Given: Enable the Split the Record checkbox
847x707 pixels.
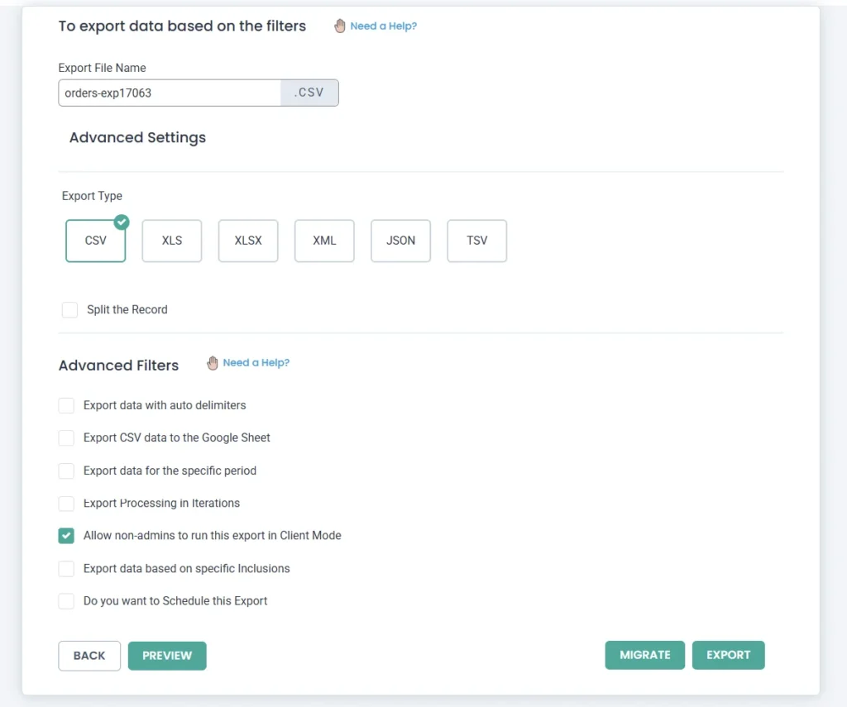Looking at the screenshot, I should pyautogui.click(x=69, y=310).
